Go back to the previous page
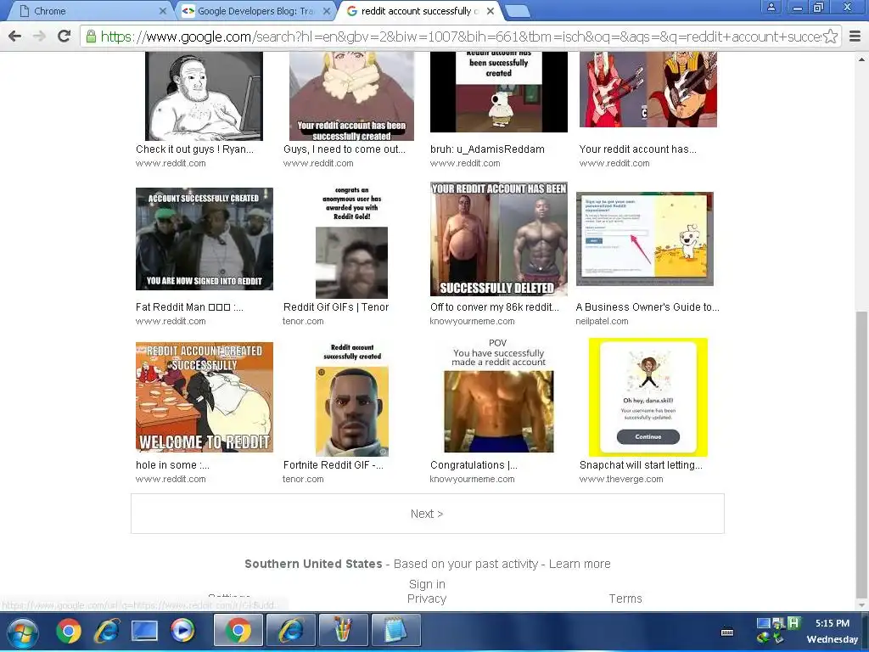The width and height of the screenshot is (869, 652). tap(15, 37)
